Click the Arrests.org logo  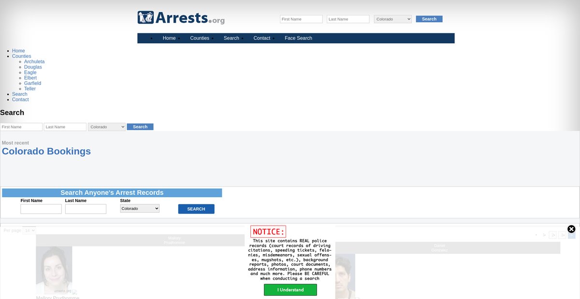pos(181,18)
